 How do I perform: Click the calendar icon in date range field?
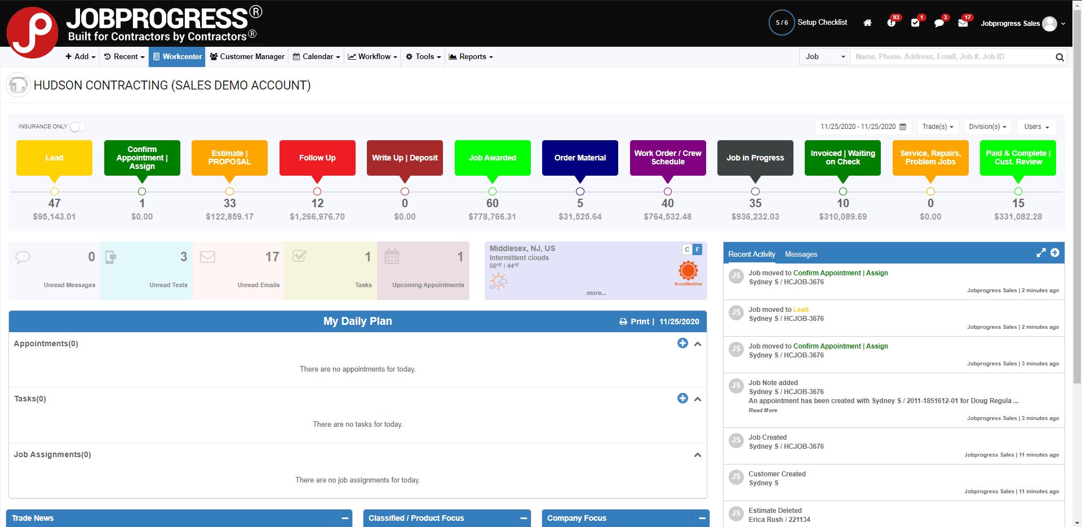point(903,127)
